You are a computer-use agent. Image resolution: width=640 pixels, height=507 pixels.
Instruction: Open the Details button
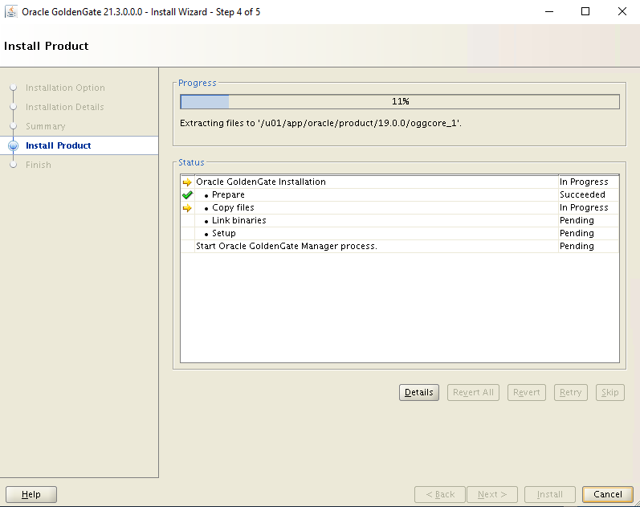coord(419,392)
